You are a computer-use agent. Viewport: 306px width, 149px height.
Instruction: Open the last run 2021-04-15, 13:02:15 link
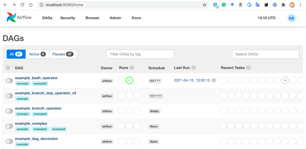192,80
